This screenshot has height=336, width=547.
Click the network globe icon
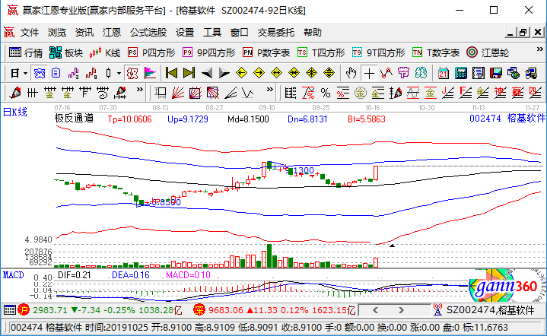click(x=514, y=74)
